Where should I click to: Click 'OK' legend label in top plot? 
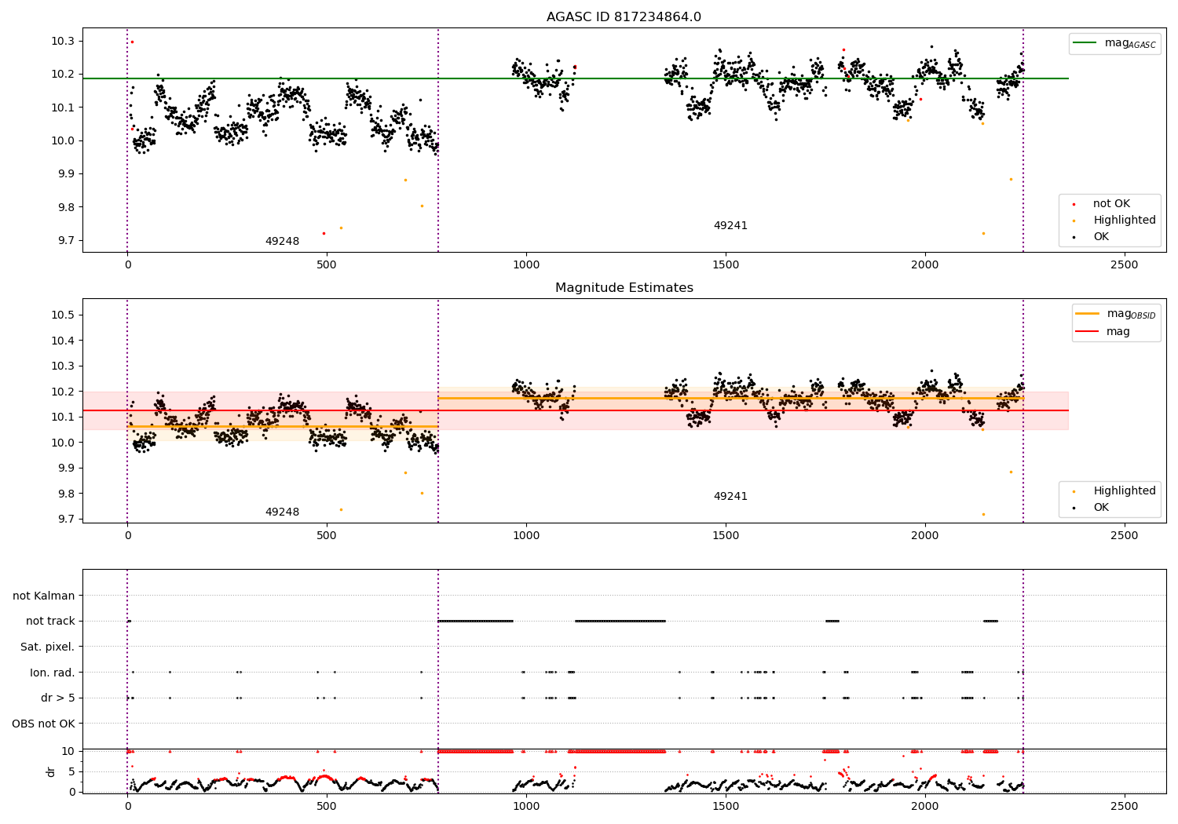click(1101, 236)
